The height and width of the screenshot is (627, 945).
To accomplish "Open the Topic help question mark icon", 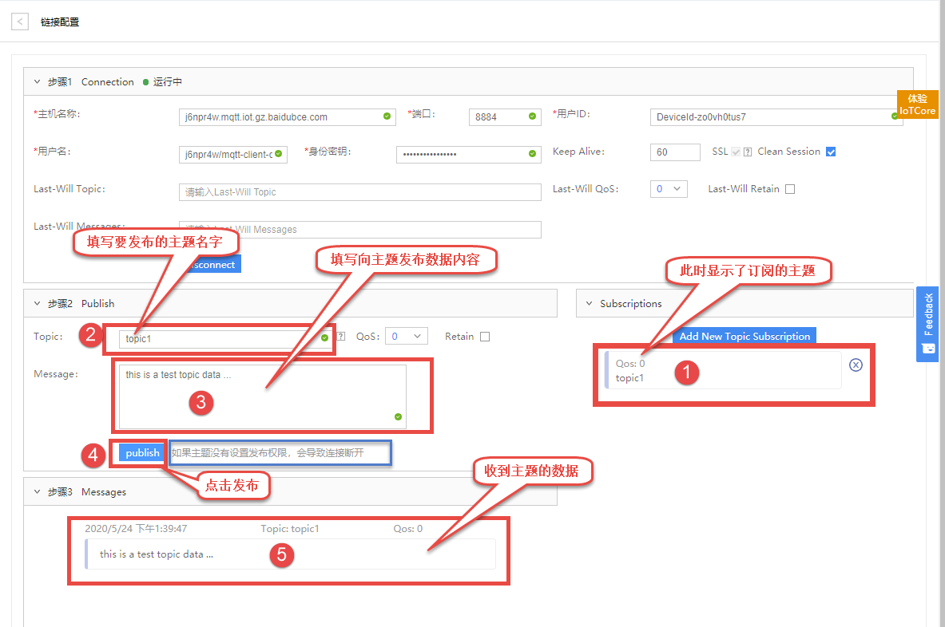I will click(340, 337).
